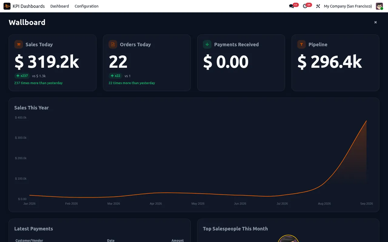Click the KPI Dashboards app logo icon
The width and height of the screenshot is (388, 242).
[x=7, y=6]
